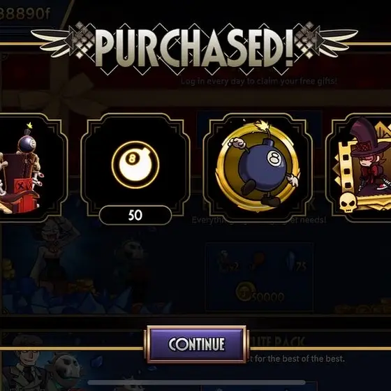Tap the gold-ringed walking bomb badge
Screen dimensions: 391x391
pyautogui.click(x=258, y=167)
